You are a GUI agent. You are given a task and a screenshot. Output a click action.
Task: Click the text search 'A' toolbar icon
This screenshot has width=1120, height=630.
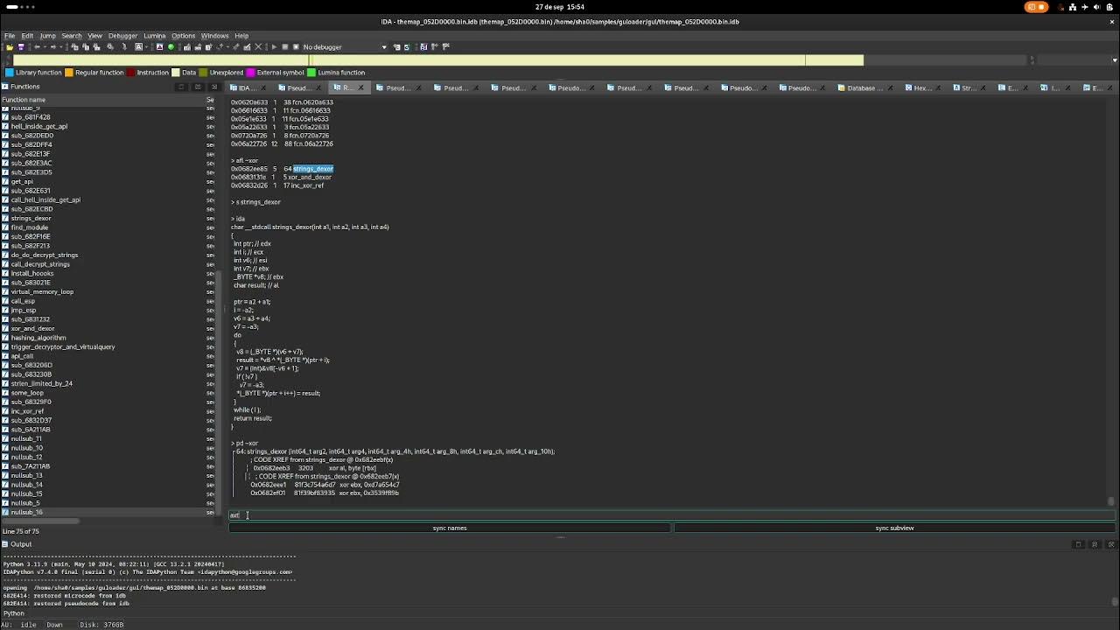point(138,46)
